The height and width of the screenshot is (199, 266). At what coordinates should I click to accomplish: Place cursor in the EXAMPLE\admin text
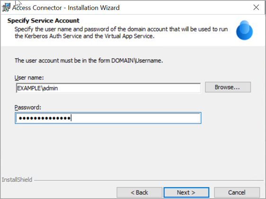pyautogui.click(x=37, y=88)
